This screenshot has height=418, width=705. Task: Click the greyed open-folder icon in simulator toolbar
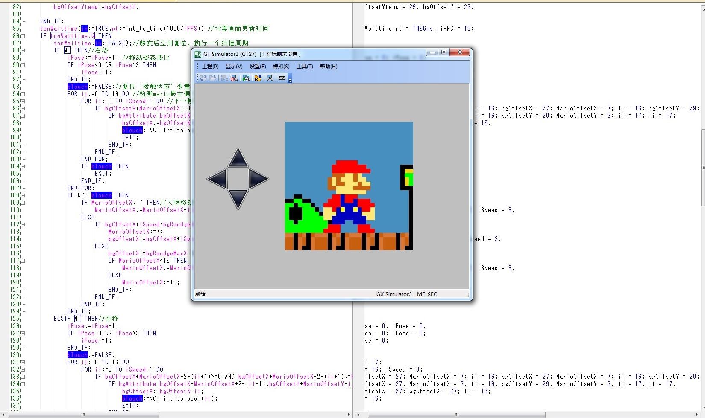point(212,78)
